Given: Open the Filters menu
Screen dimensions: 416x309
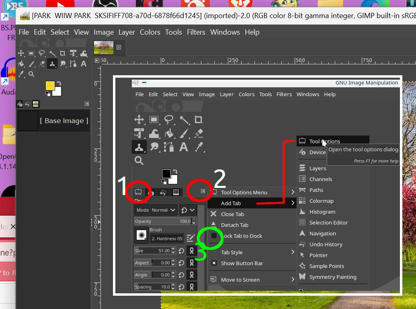Looking at the screenshot, I should [x=196, y=32].
